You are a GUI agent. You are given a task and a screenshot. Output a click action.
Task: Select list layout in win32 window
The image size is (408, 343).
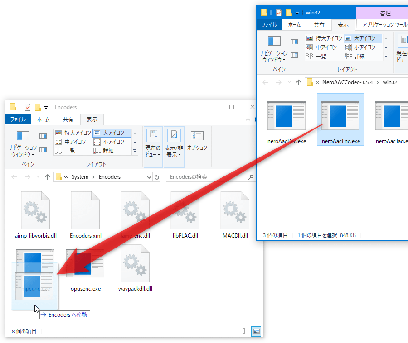[x=316, y=57]
